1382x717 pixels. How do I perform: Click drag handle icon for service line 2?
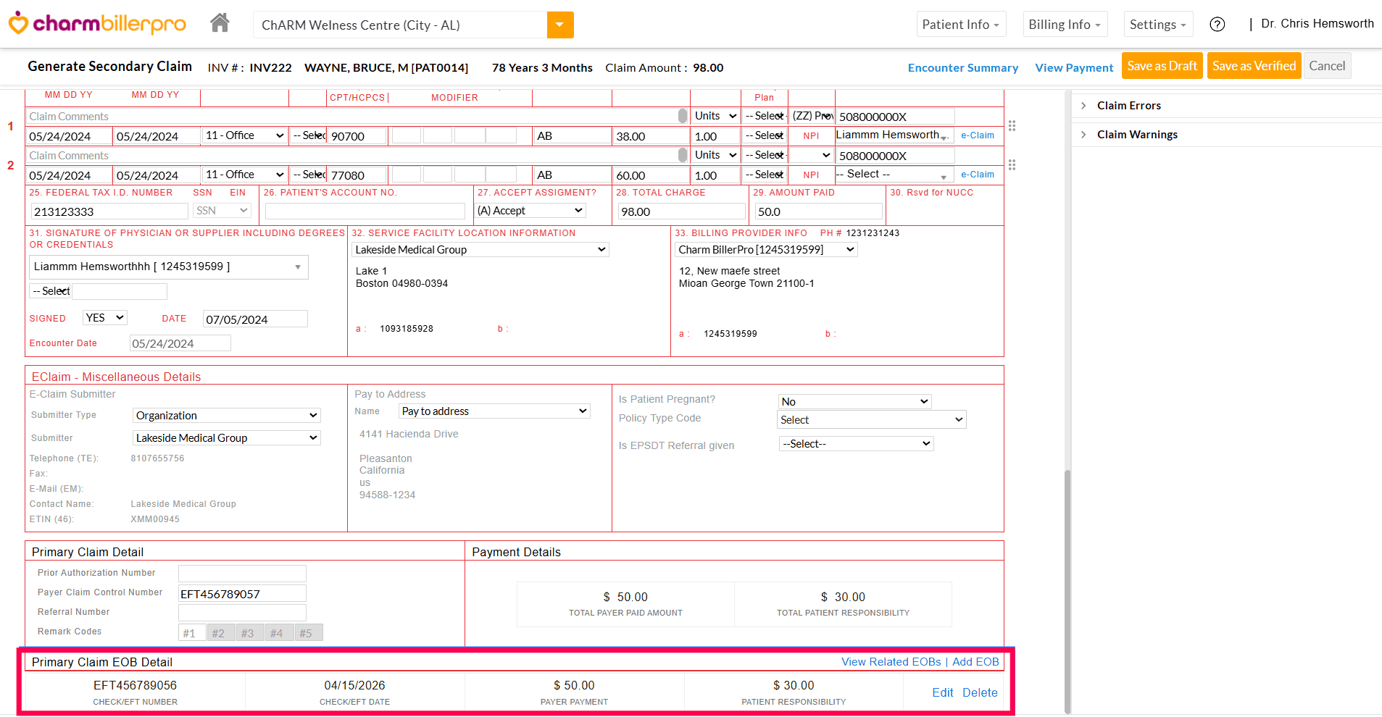1012,164
